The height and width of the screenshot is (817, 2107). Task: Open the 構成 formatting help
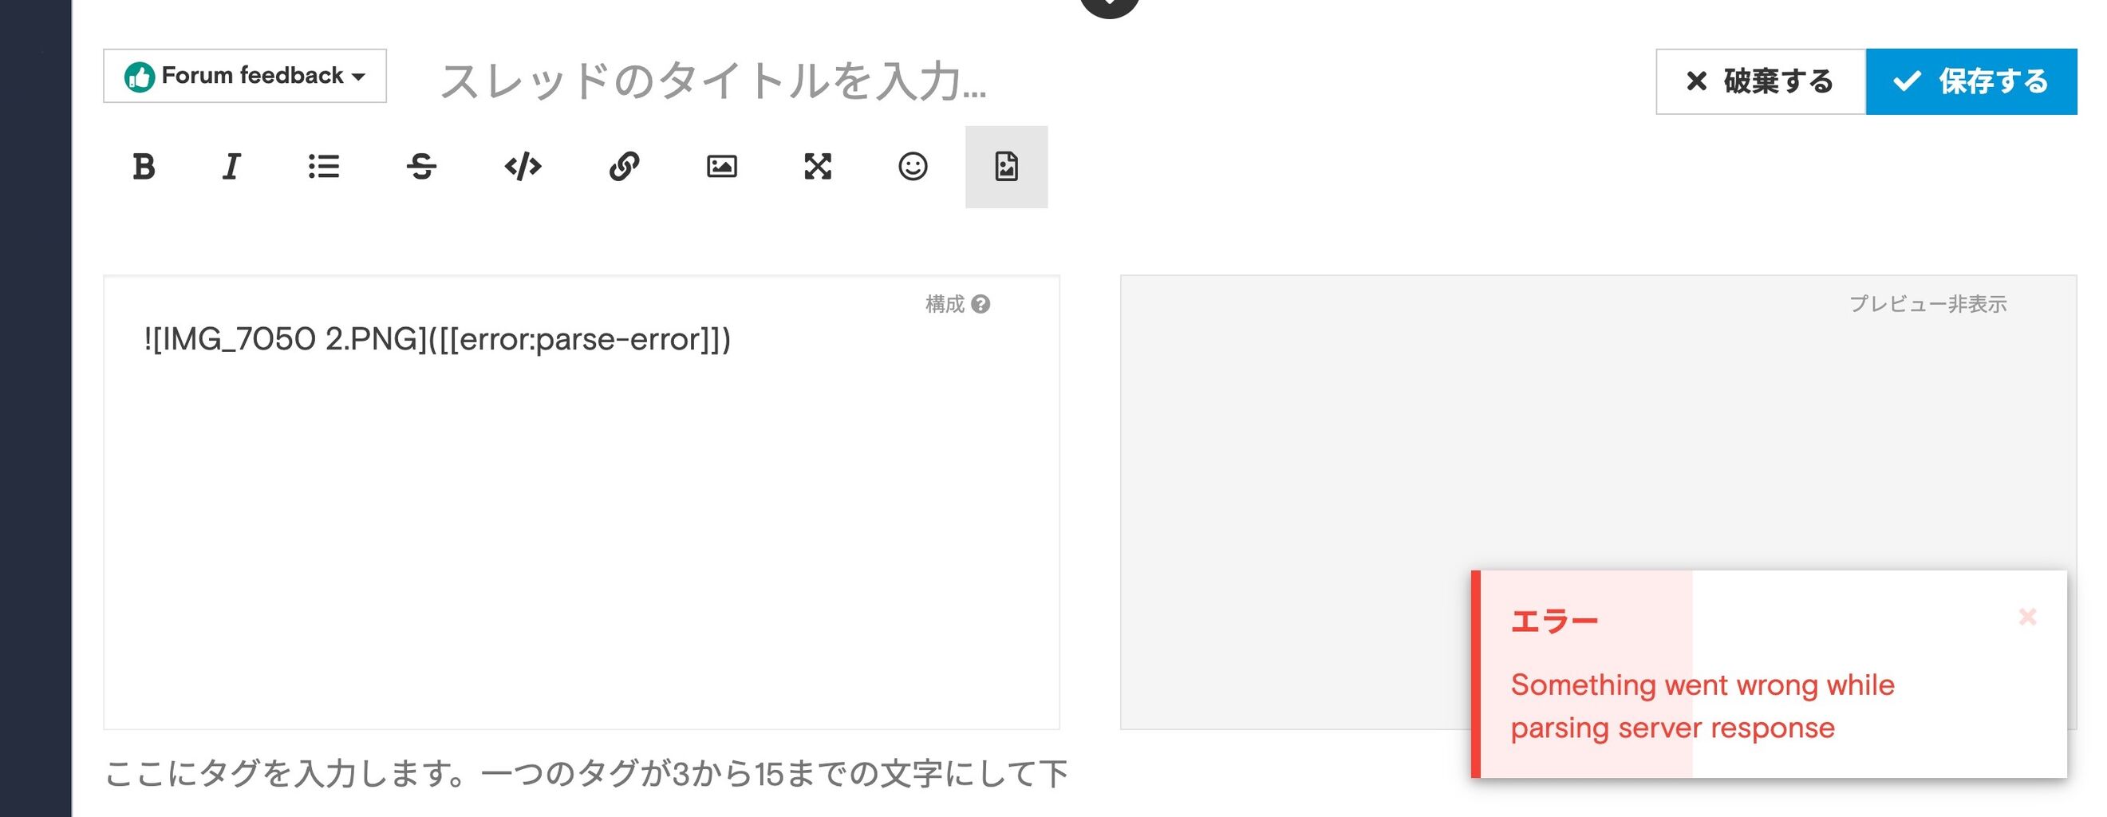[x=957, y=304]
